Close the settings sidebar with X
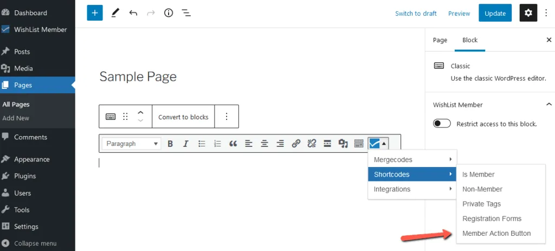The width and height of the screenshot is (555, 251). pyautogui.click(x=549, y=40)
